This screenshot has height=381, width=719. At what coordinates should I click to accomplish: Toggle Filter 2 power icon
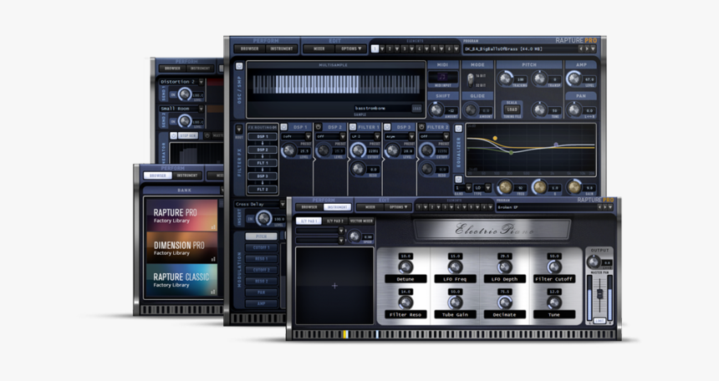(421, 127)
